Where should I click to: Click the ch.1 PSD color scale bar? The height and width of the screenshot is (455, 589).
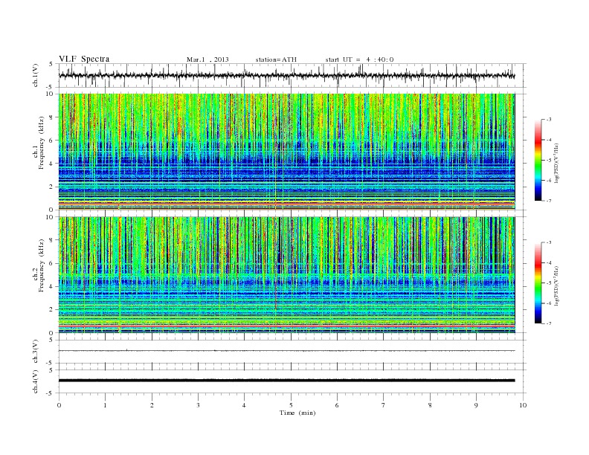(x=538, y=161)
